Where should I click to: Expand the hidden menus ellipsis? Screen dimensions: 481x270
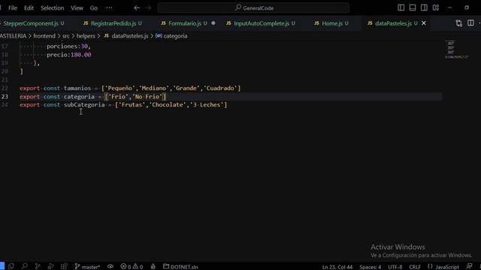click(x=109, y=8)
